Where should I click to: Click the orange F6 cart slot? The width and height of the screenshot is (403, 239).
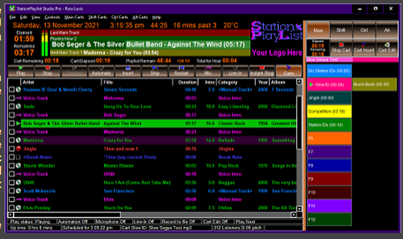click(x=329, y=138)
